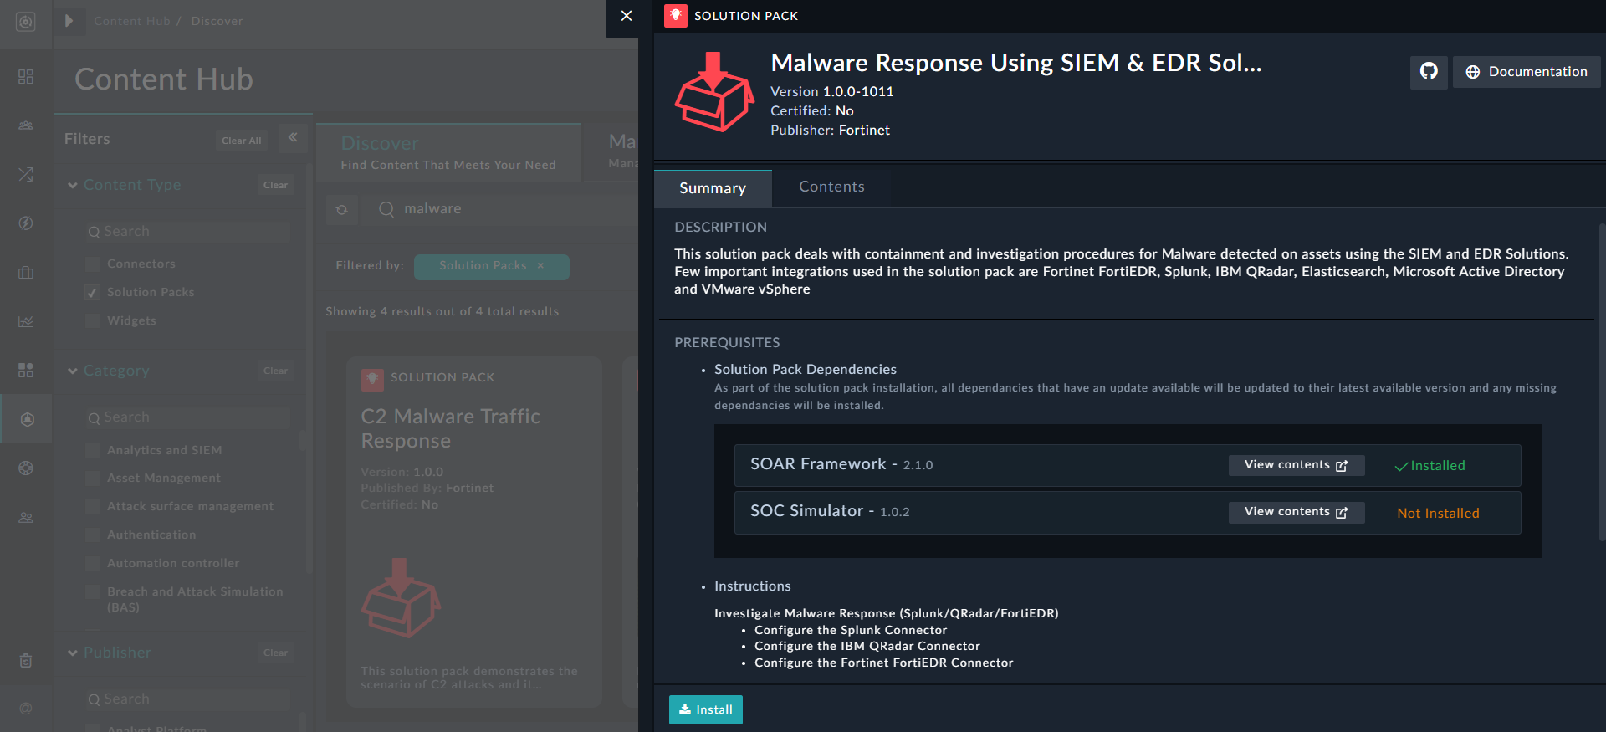Expand the navigation menu arrow in header
Viewport: 1606px width, 732px height.
(69, 21)
